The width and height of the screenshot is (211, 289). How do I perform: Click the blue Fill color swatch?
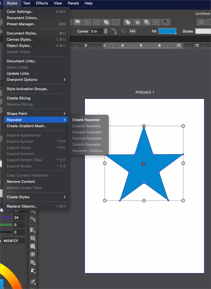(x=167, y=31)
